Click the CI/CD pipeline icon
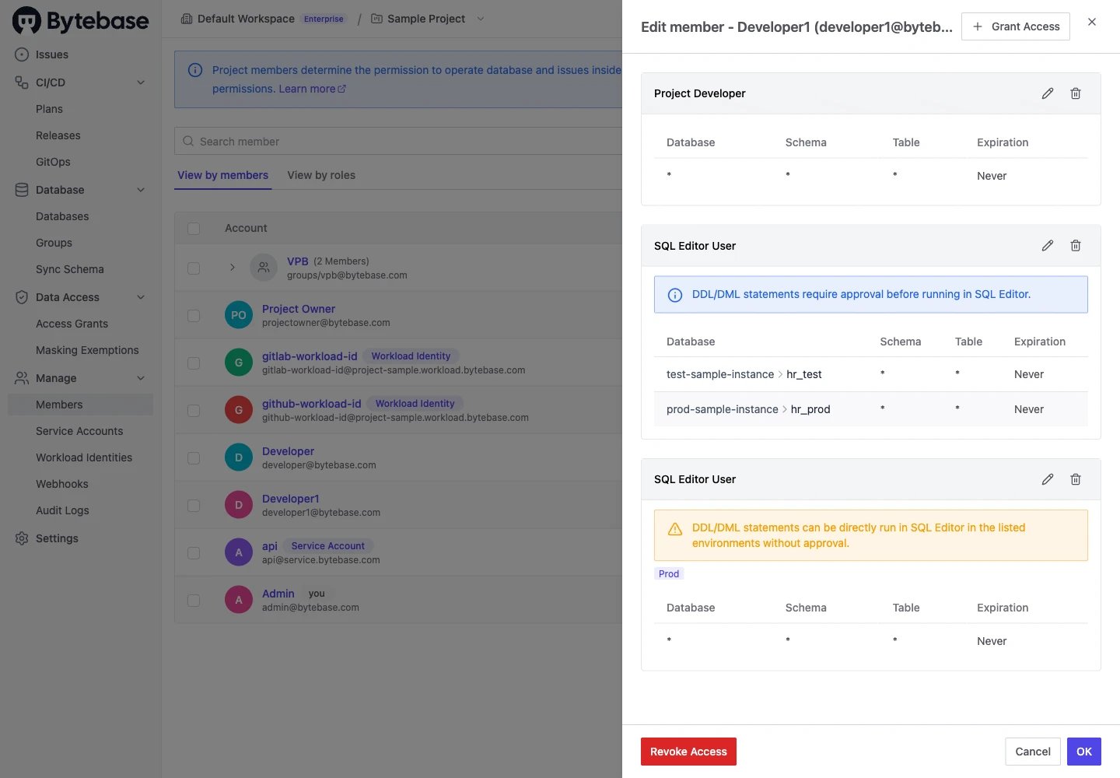The width and height of the screenshot is (1120, 778). pos(22,82)
